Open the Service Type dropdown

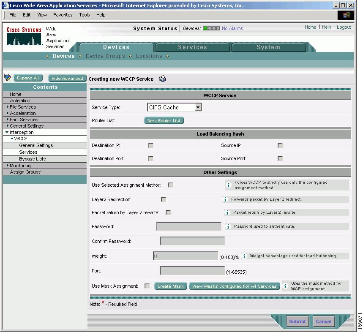pyautogui.click(x=175, y=107)
